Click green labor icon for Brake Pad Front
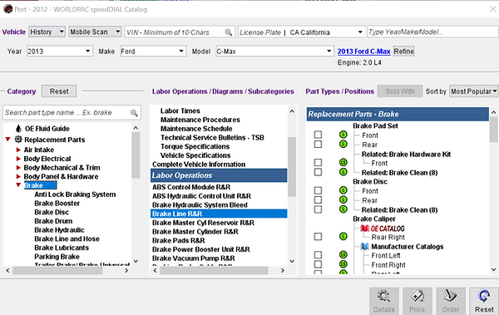 [x=343, y=135]
